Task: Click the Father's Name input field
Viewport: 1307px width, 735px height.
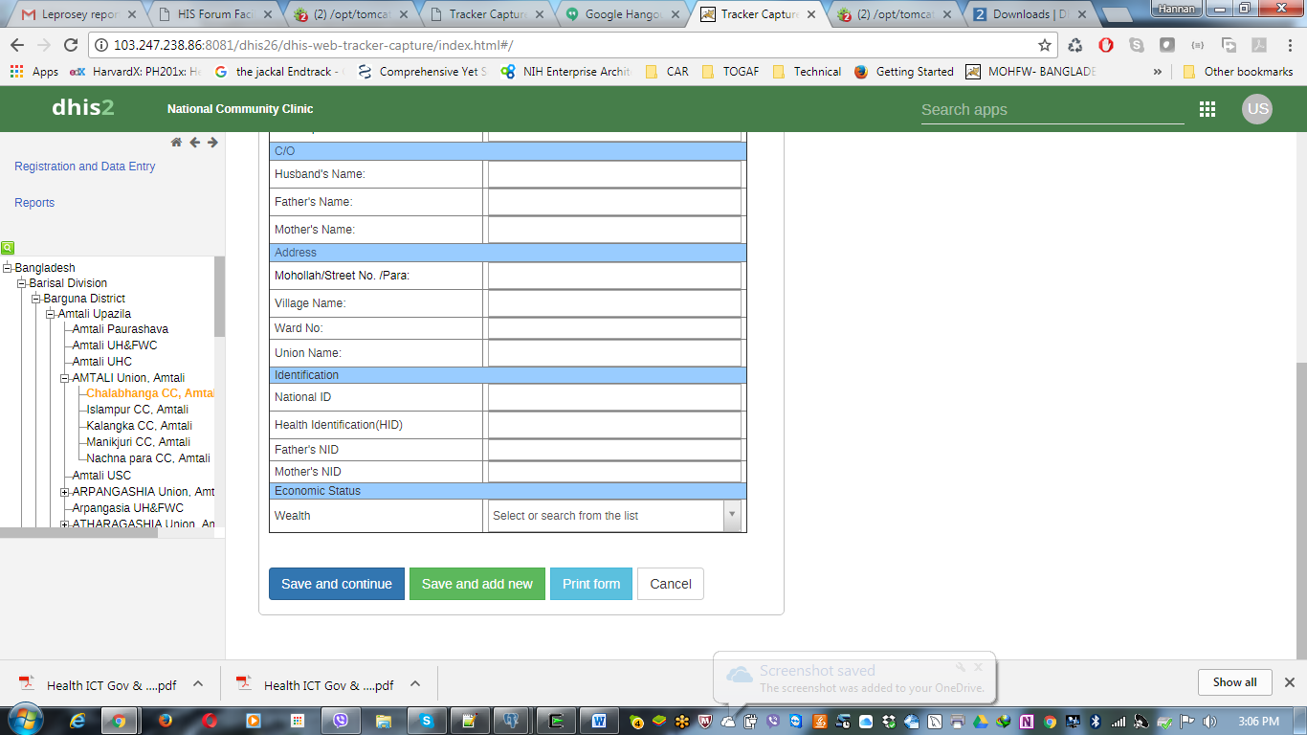Action: (x=614, y=202)
